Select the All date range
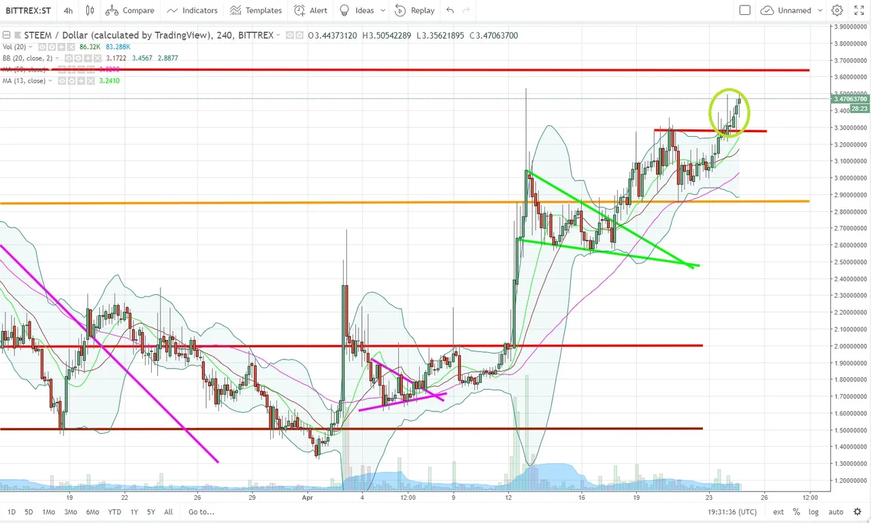Screen dimensions: 871x523 pos(168,511)
